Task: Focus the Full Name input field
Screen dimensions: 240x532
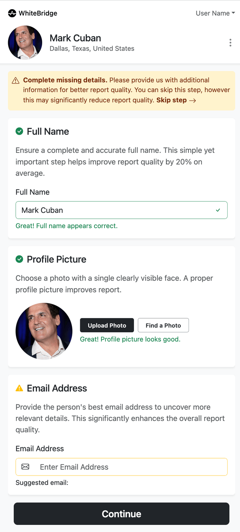Action: tap(122, 210)
